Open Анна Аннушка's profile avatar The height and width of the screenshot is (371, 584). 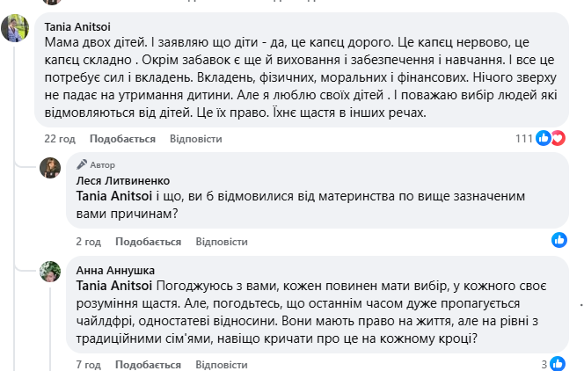[50, 271]
